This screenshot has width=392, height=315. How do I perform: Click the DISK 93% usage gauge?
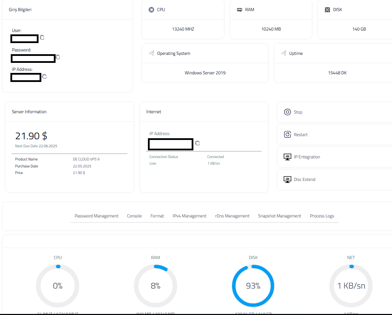click(253, 286)
